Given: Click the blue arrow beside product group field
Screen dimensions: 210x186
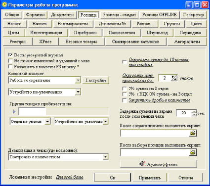Looking at the screenshot, I should pyautogui.click(x=14, y=112).
